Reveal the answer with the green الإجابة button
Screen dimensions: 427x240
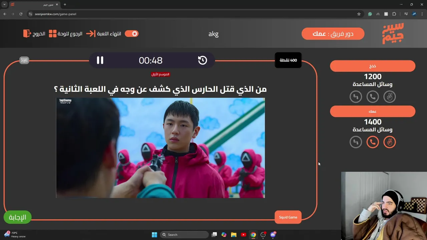coord(17,217)
